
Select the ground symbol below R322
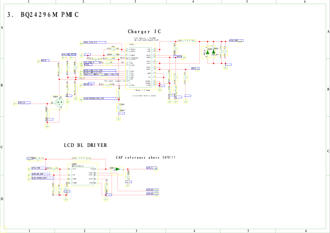coord(47,126)
